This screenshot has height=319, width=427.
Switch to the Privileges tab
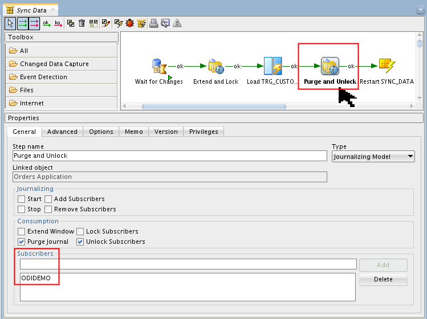[x=204, y=132]
